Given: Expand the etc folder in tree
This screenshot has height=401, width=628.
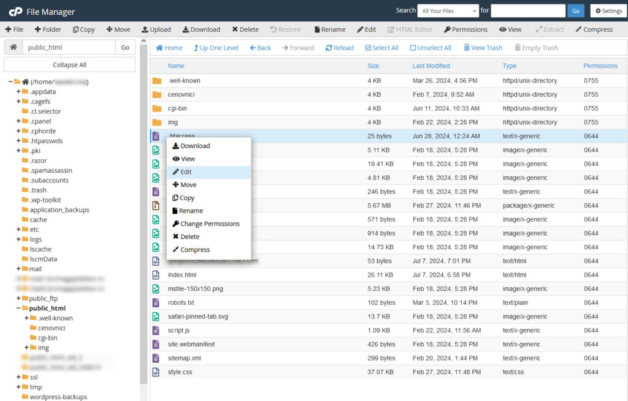Looking at the screenshot, I should 18,230.
